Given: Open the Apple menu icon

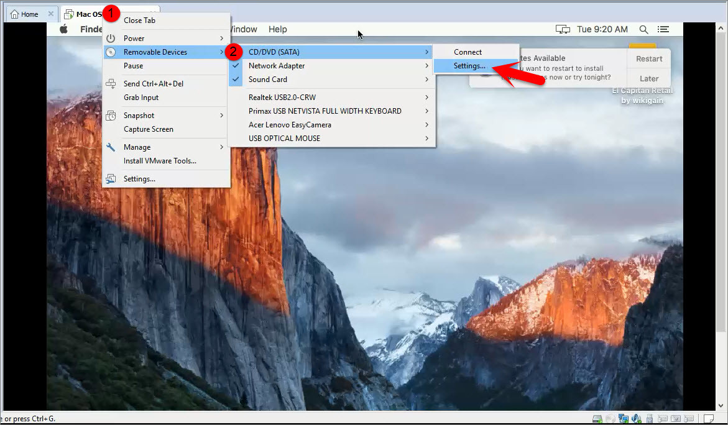Looking at the screenshot, I should tap(63, 29).
